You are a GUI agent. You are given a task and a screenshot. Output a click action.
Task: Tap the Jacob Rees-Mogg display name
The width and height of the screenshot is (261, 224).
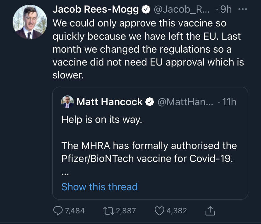(x=96, y=10)
